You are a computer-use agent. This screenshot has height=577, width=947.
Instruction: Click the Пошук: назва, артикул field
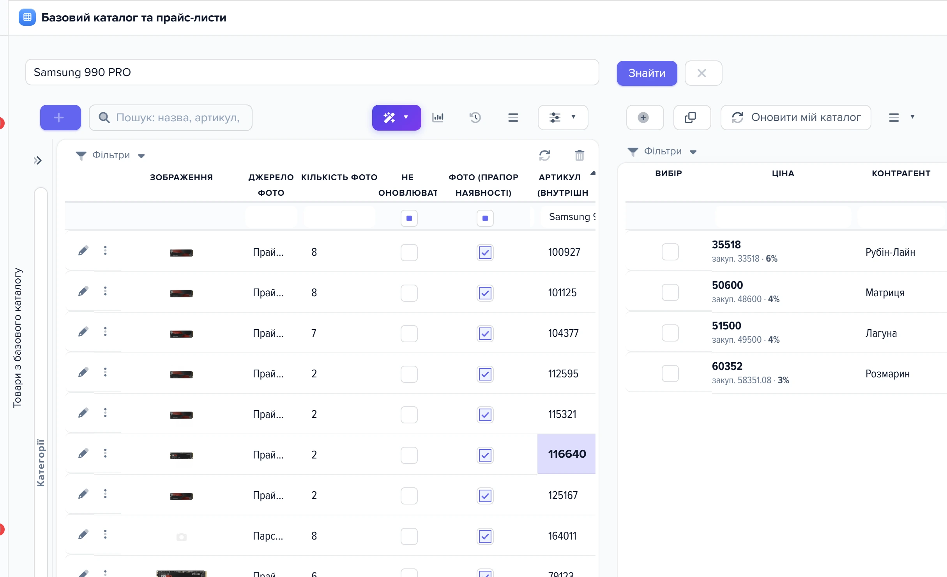(170, 117)
